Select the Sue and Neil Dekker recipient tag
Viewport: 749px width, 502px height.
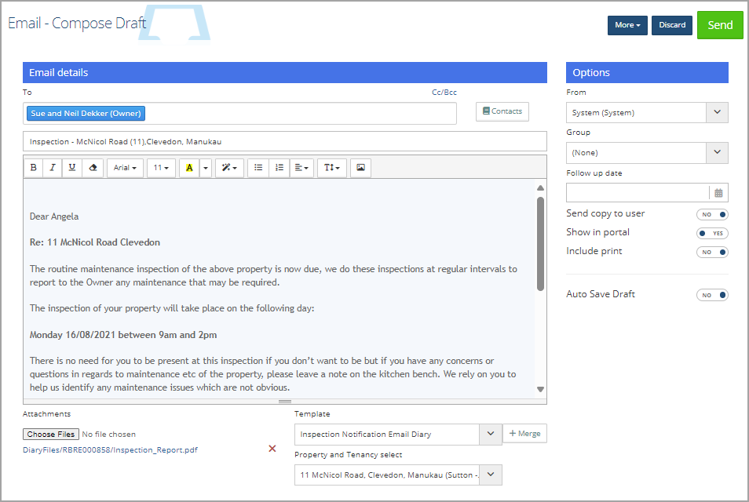(86, 113)
